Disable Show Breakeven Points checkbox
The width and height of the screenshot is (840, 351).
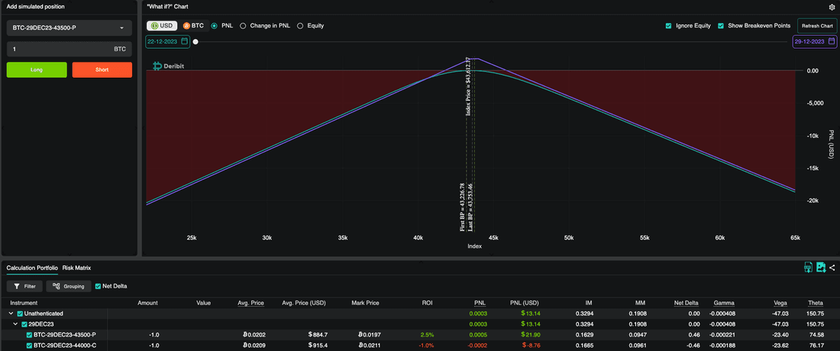(x=721, y=26)
